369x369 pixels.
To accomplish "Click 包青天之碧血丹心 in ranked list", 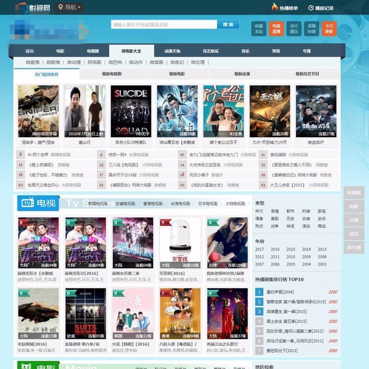I will pos(43,185).
